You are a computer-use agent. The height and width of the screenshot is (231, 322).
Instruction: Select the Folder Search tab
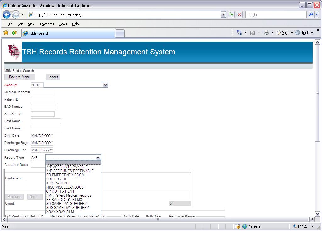pos(68,33)
